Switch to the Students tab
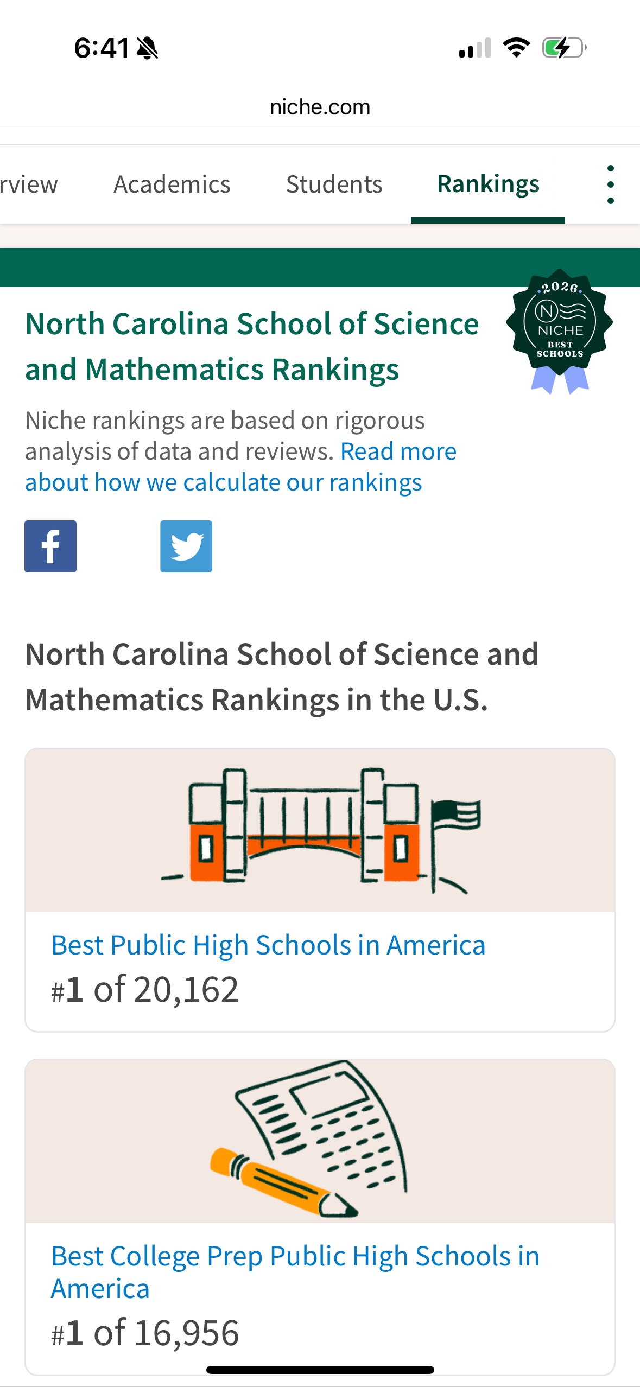The image size is (640, 1387). 334,184
